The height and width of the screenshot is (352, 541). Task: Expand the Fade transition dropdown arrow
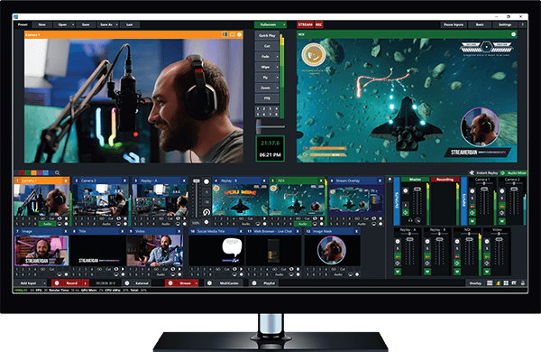[x=277, y=56]
